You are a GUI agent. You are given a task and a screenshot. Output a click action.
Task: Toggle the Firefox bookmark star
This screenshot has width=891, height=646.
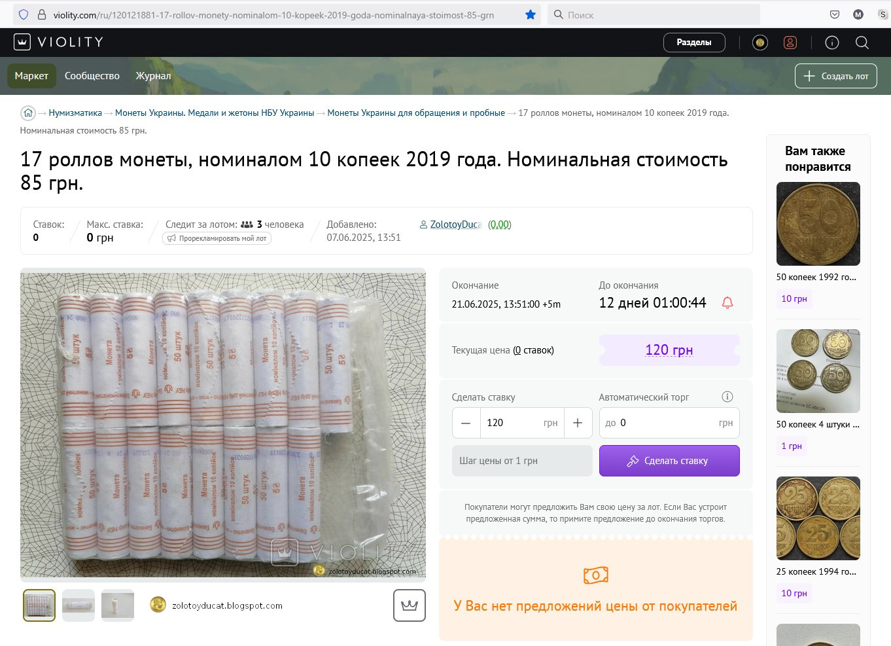pyautogui.click(x=531, y=14)
